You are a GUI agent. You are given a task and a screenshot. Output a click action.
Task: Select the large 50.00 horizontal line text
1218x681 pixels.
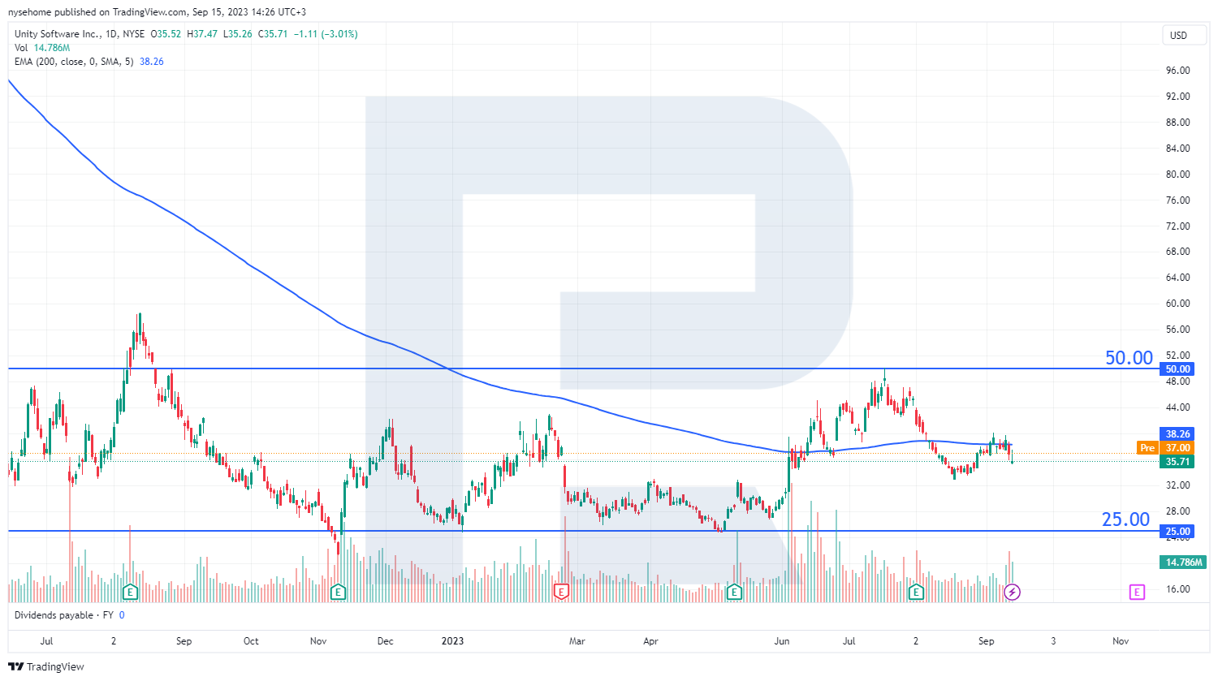(x=1129, y=358)
